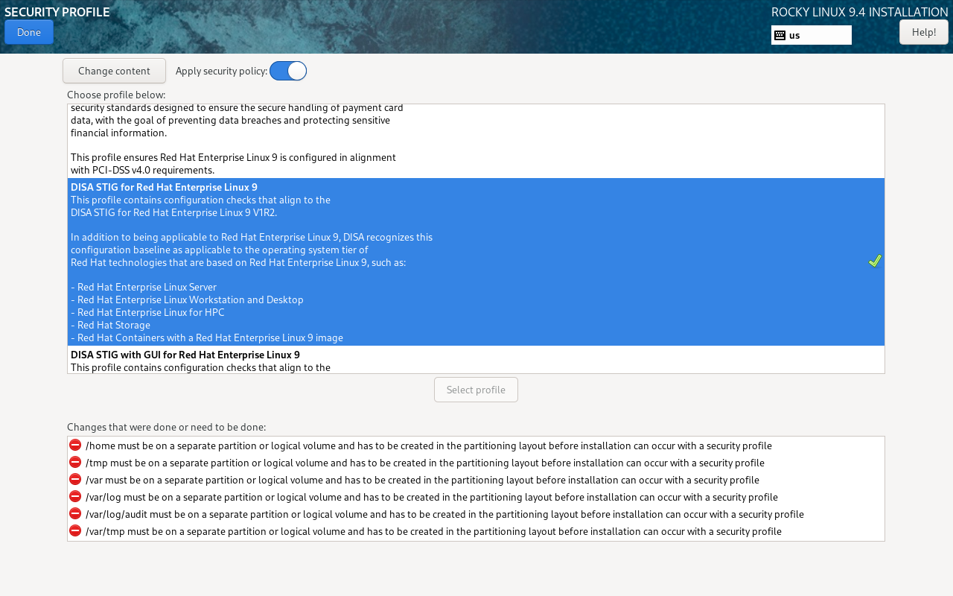Image resolution: width=953 pixels, height=596 pixels.
Task: Click the Choose profile below label
Action: (x=116, y=95)
